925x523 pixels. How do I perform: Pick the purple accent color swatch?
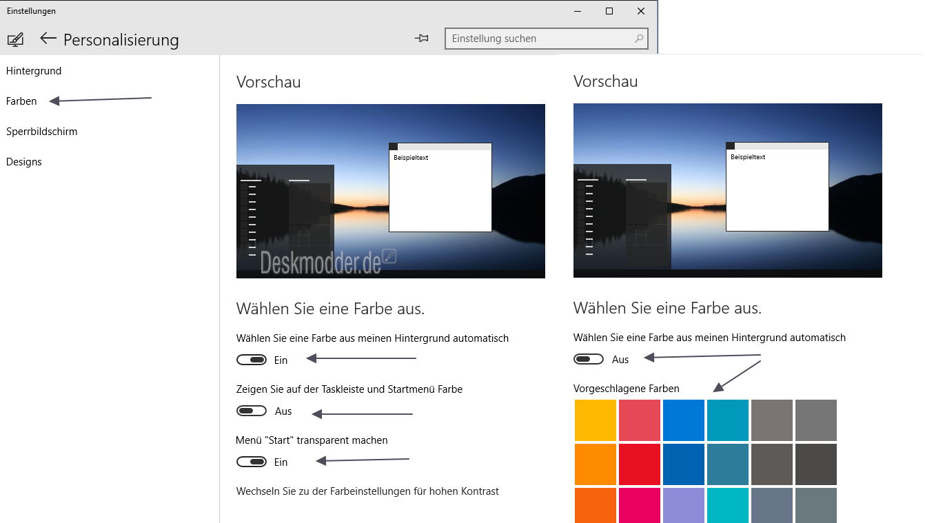click(683, 506)
